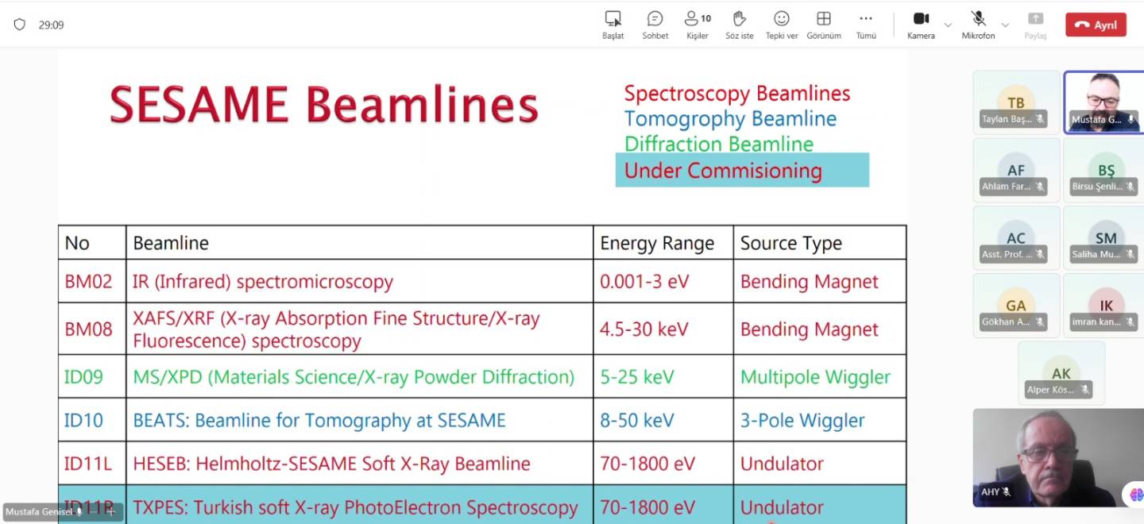Click the shield security icon

(20, 25)
